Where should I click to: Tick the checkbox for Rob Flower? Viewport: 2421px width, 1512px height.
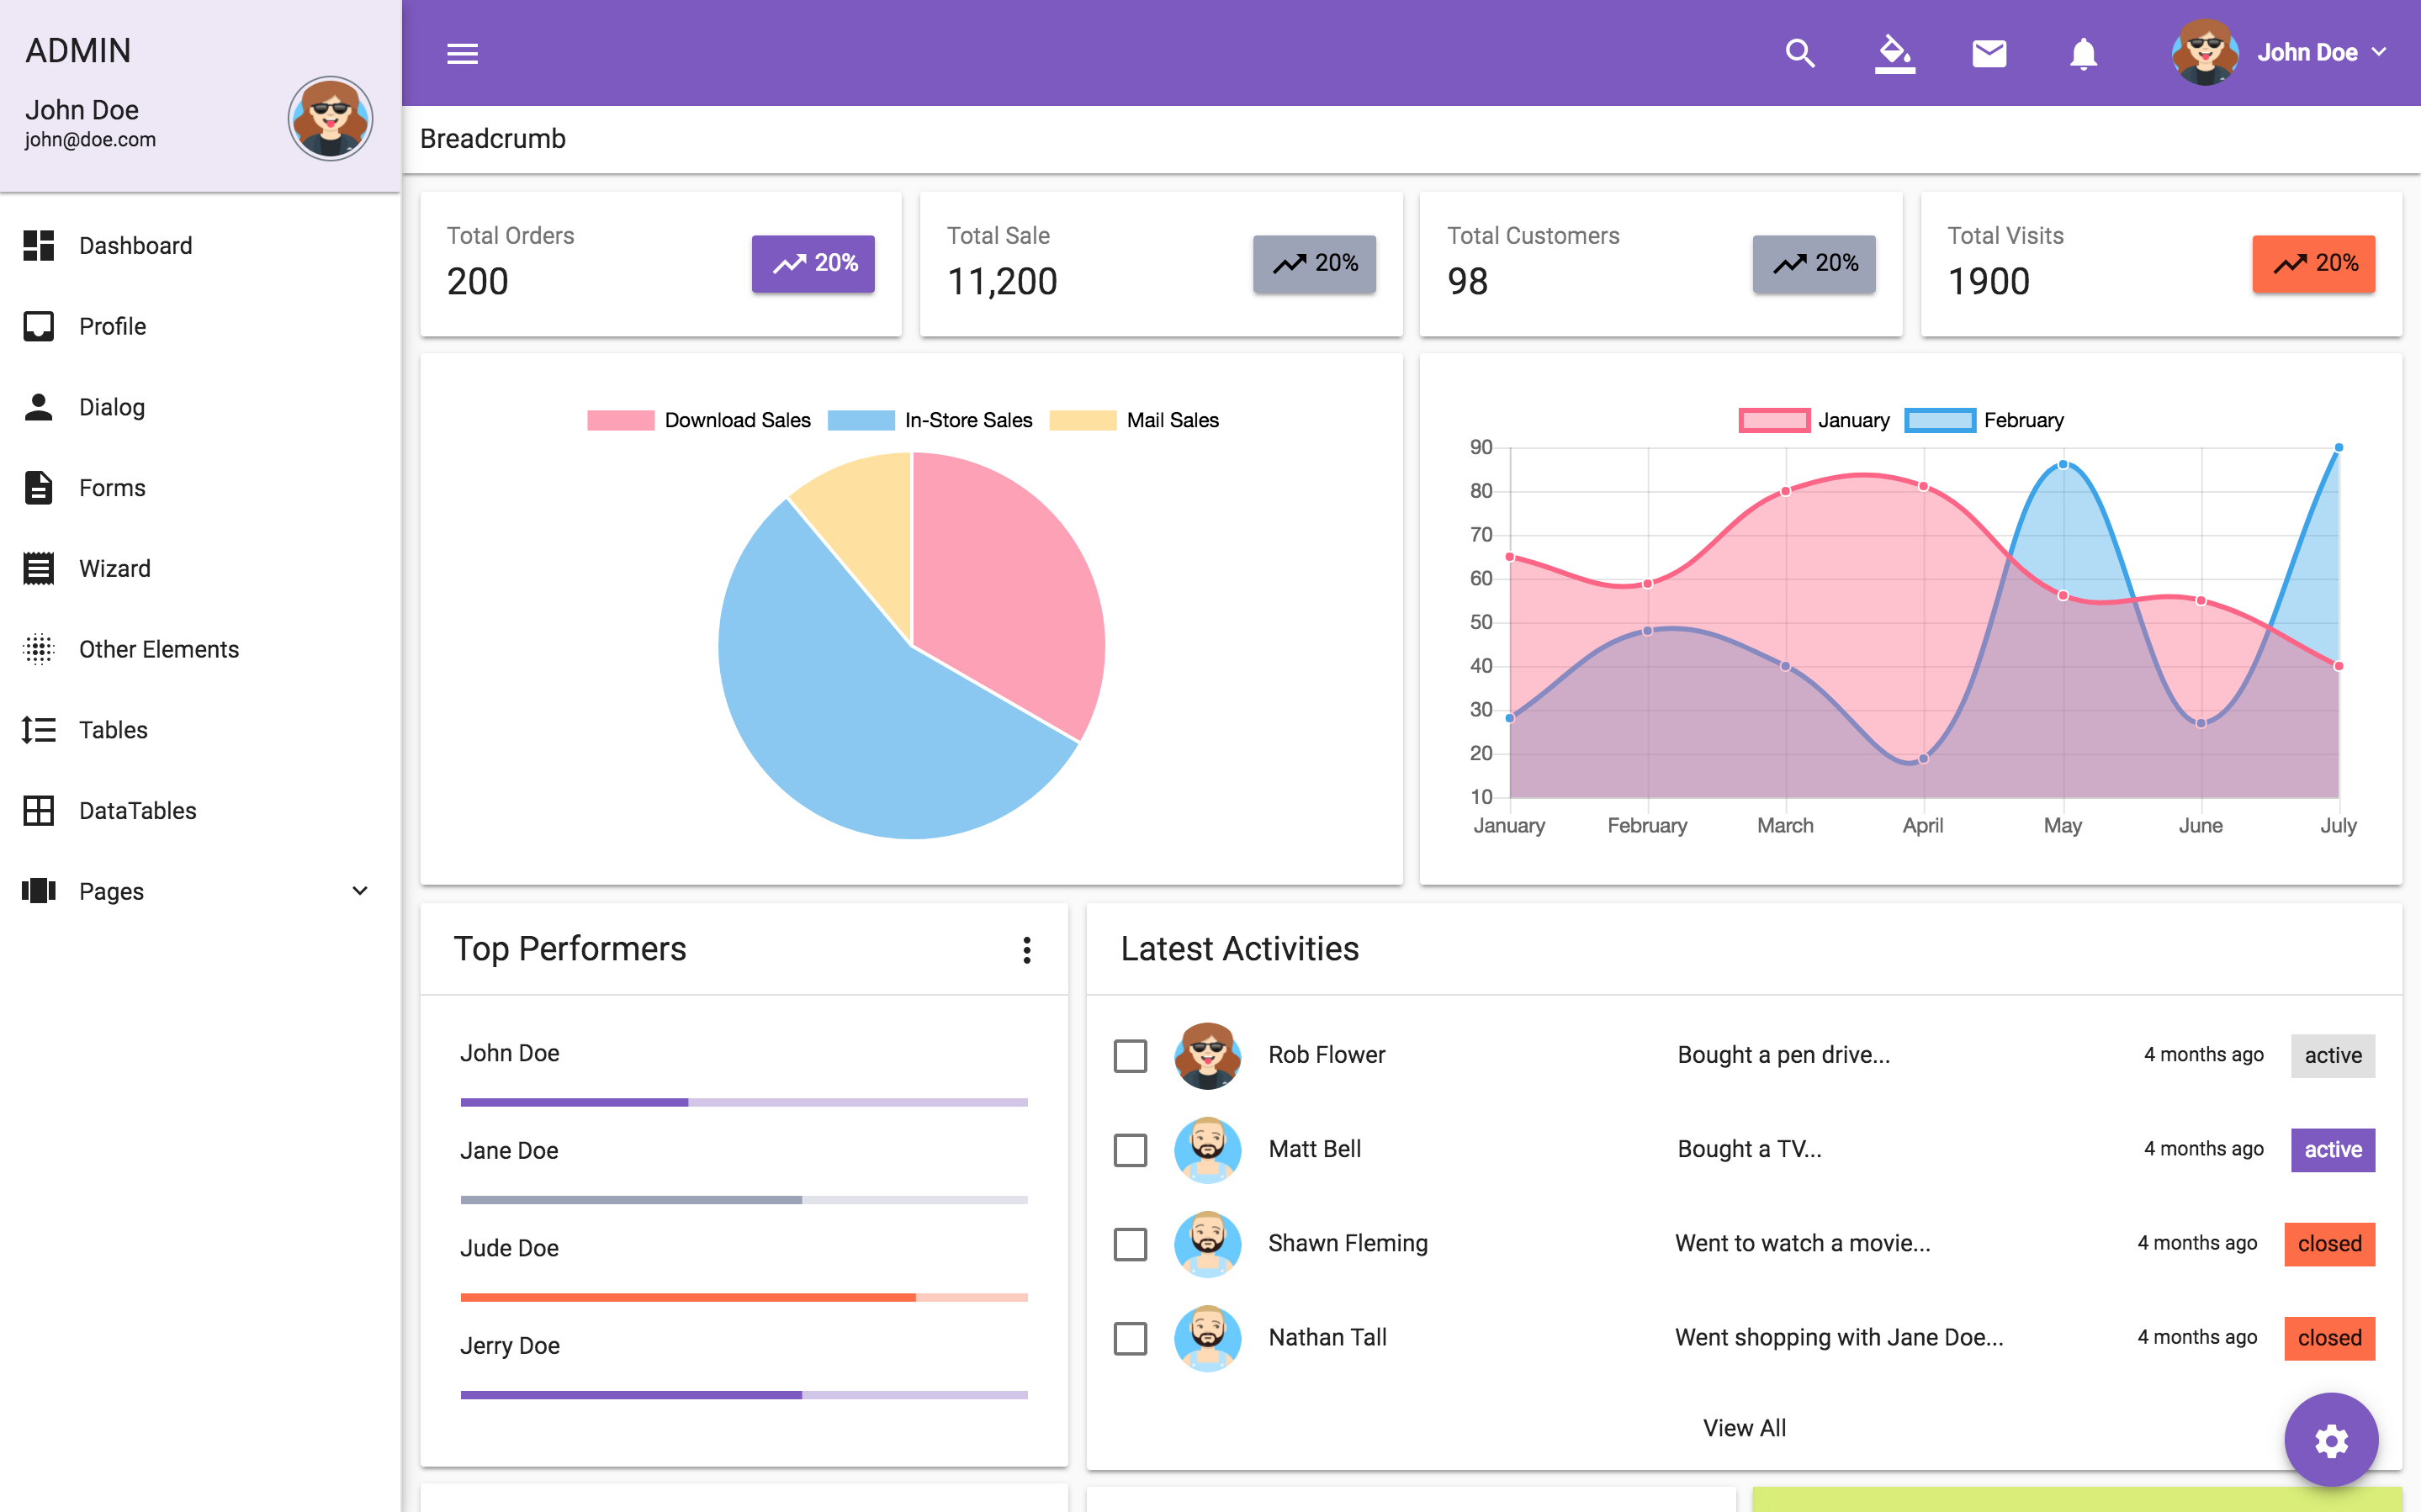1130,1055
